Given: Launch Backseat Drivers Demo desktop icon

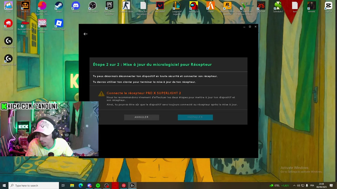Looking at the screenshot, I should 25,26.
